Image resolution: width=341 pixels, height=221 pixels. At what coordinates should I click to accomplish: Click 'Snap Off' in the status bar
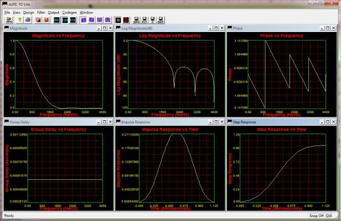316,215
